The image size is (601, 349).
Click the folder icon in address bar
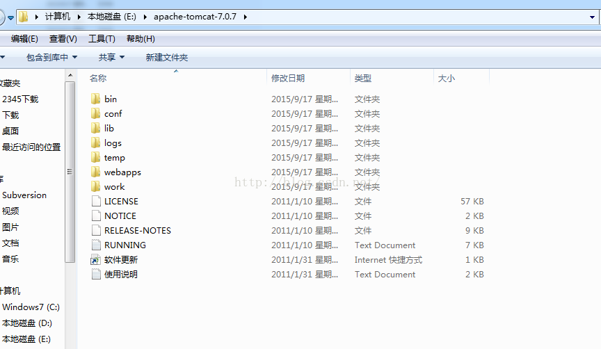point(23,16)
